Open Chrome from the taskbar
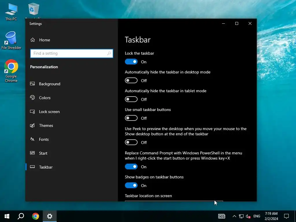The width and height of the screenshot is (296, 222). 36,216
